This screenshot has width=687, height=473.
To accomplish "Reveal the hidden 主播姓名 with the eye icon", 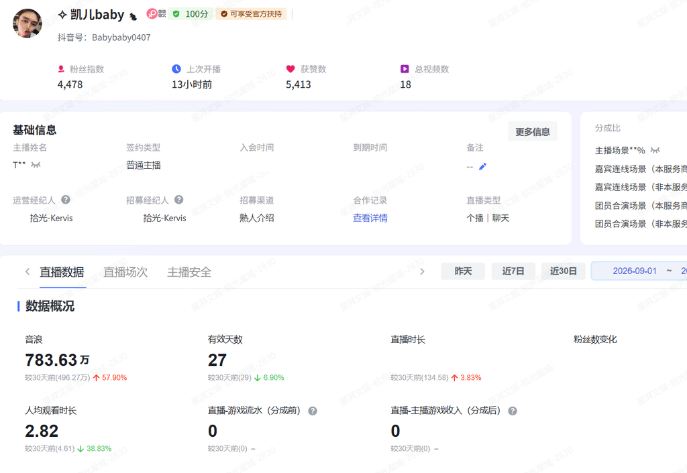I will [36, 165].
